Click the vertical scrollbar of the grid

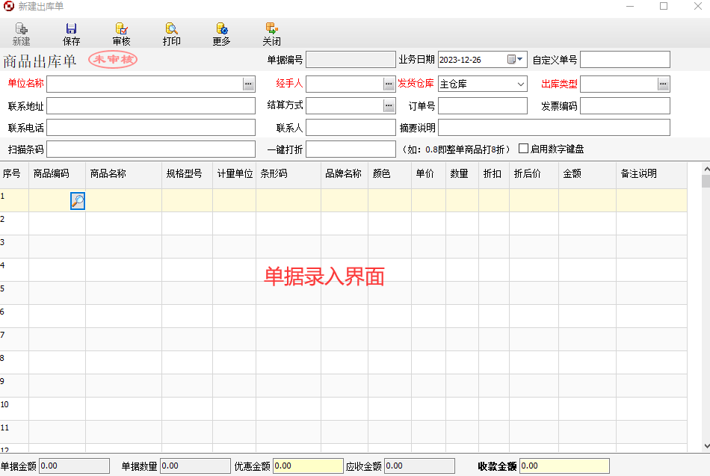tap(705, 299)
